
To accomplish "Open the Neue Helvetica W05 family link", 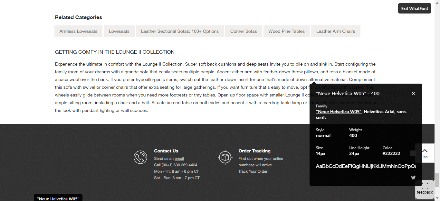I will tap(339, 112).
